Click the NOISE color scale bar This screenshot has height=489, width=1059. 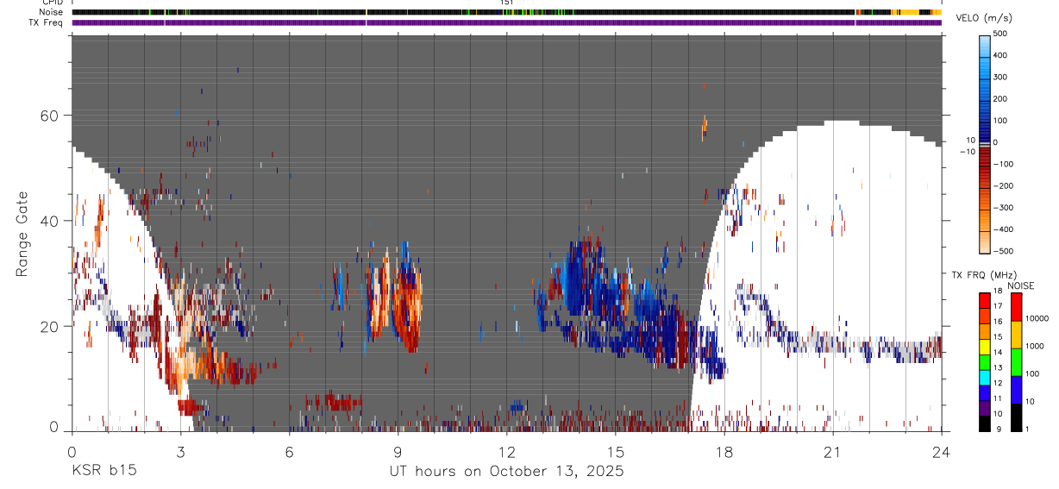pyautogui.click(x=1017, y=361)
